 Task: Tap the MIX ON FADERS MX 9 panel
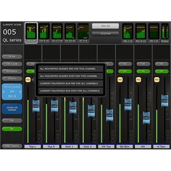12,92
